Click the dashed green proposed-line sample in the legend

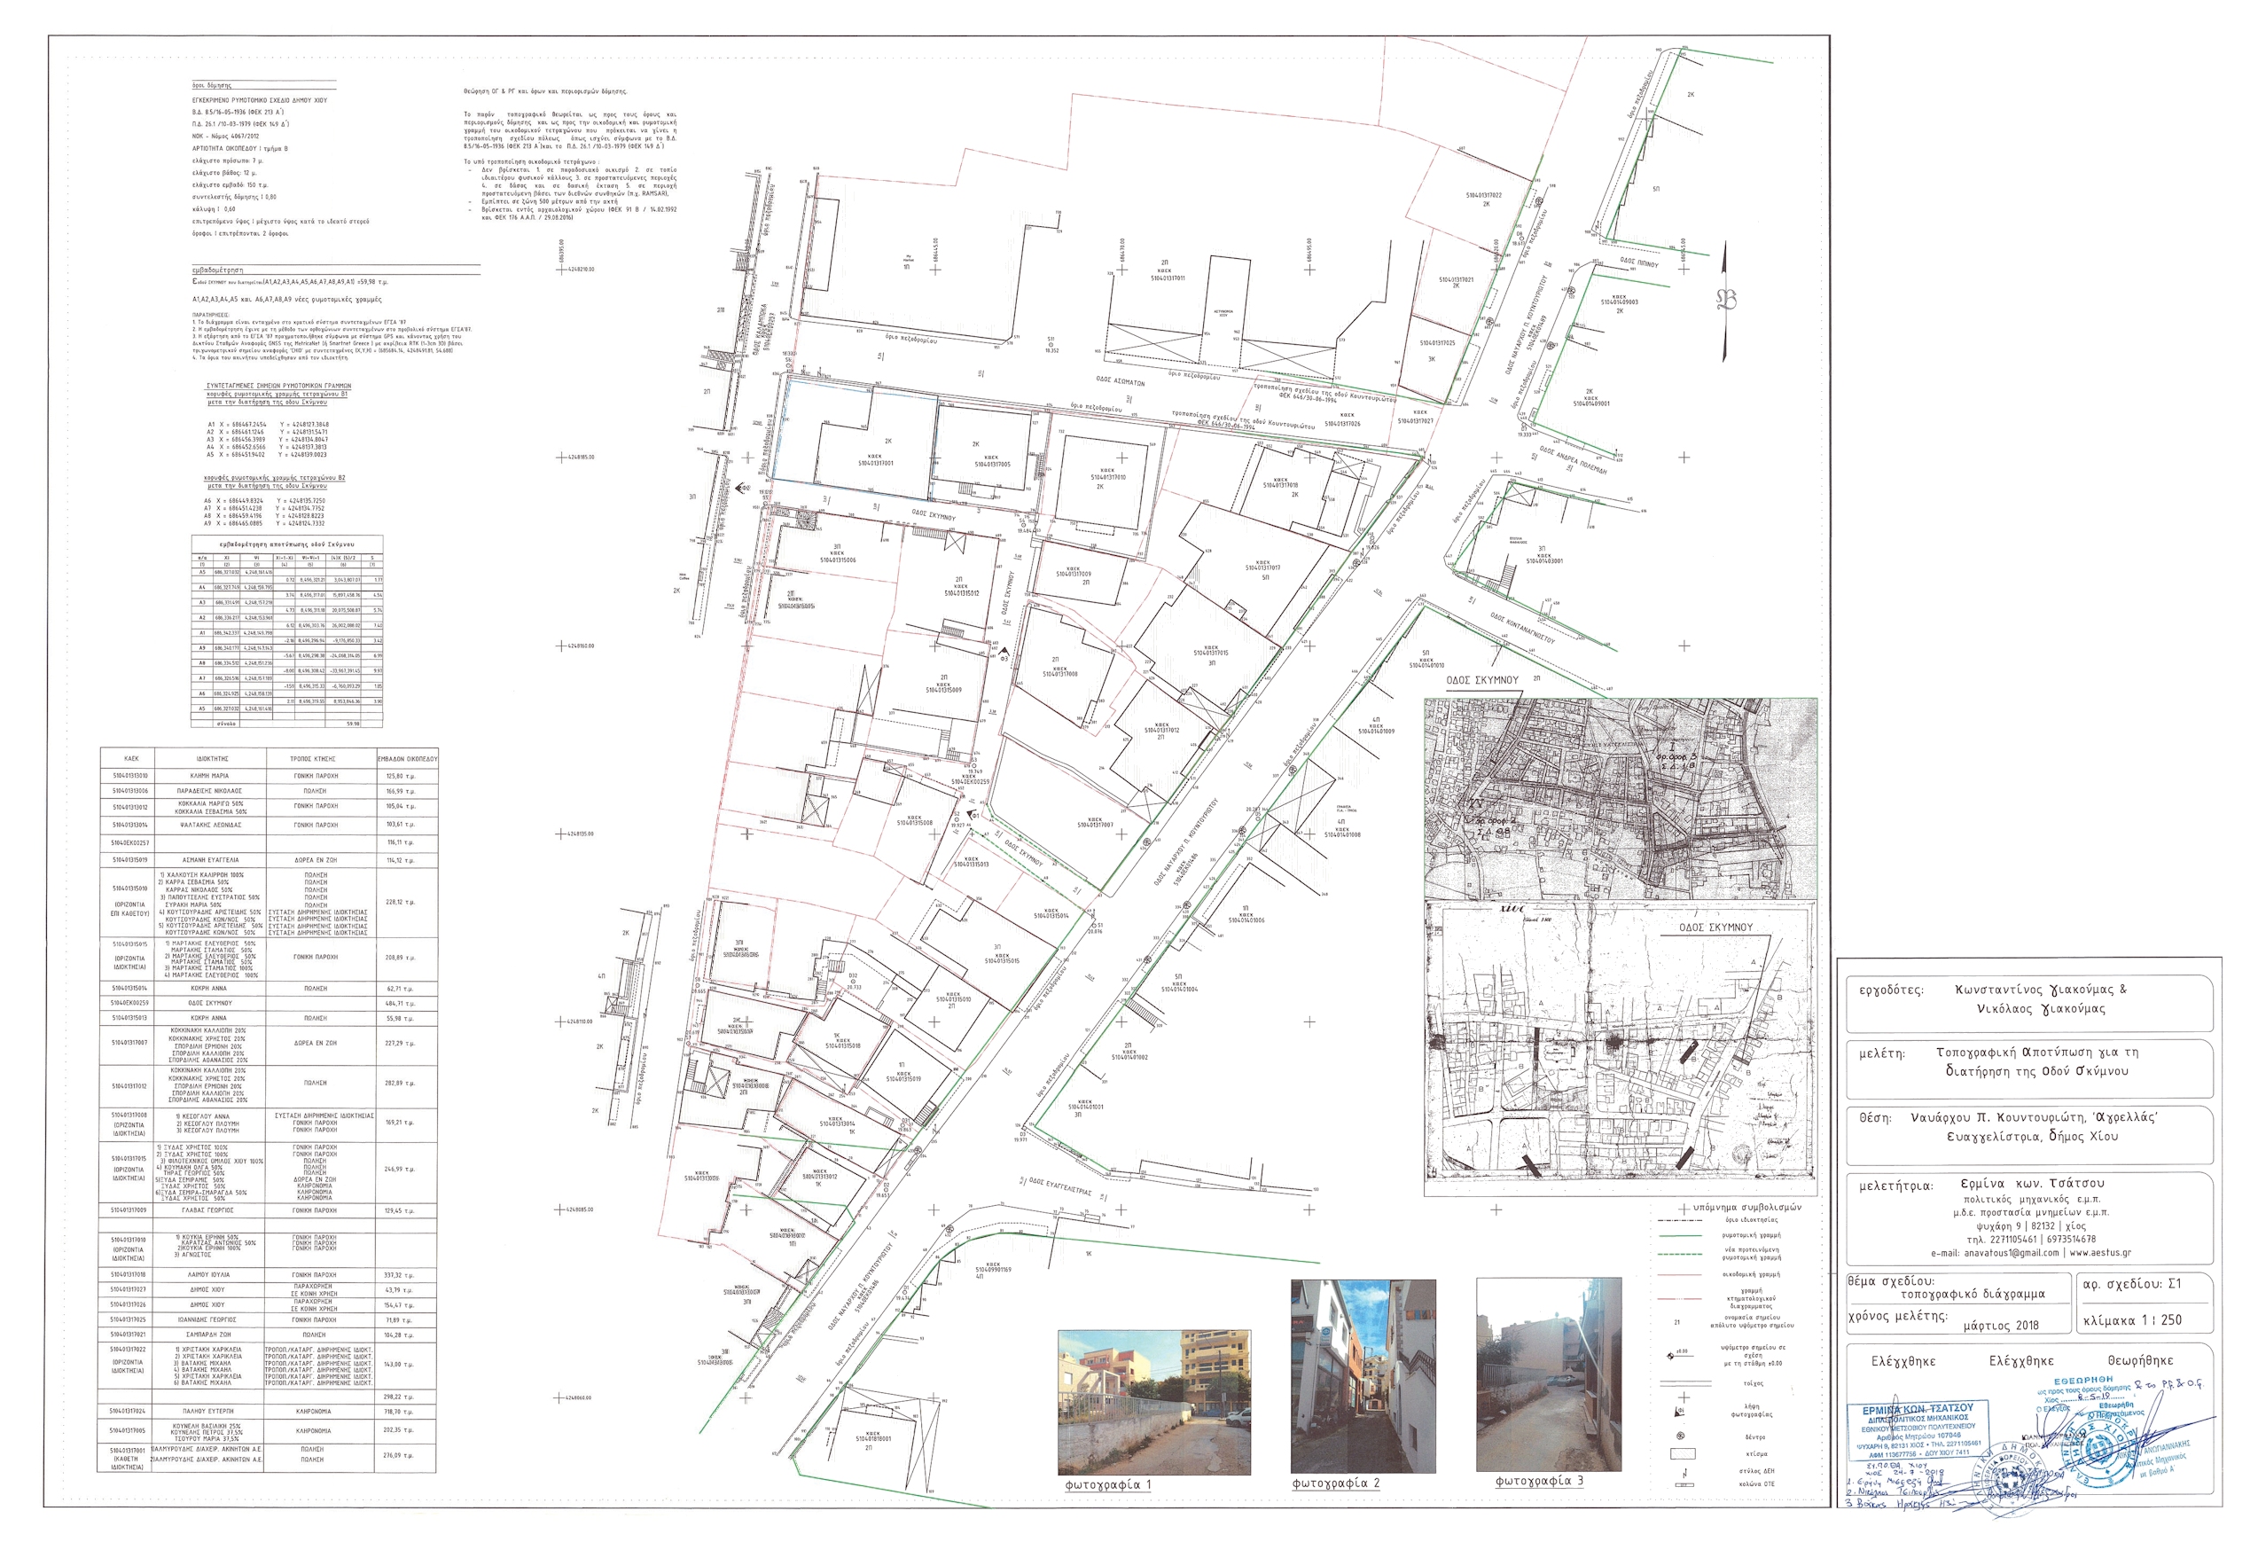(x=1680, y=1255)
